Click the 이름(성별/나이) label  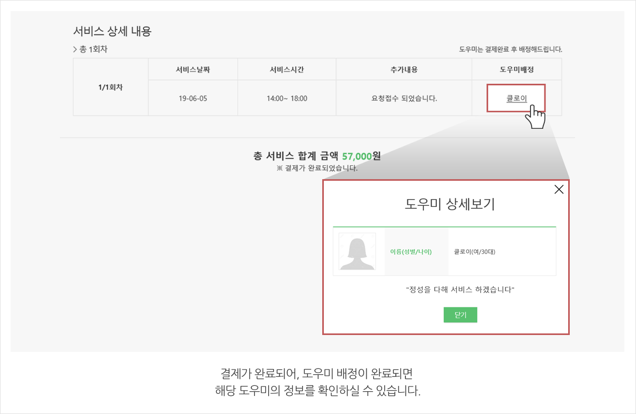411,252
